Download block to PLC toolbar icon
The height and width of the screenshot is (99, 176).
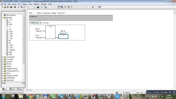38,7
